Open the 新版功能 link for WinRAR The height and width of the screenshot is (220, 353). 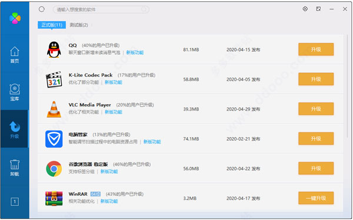pyautogui.click(x=109, y=201)
